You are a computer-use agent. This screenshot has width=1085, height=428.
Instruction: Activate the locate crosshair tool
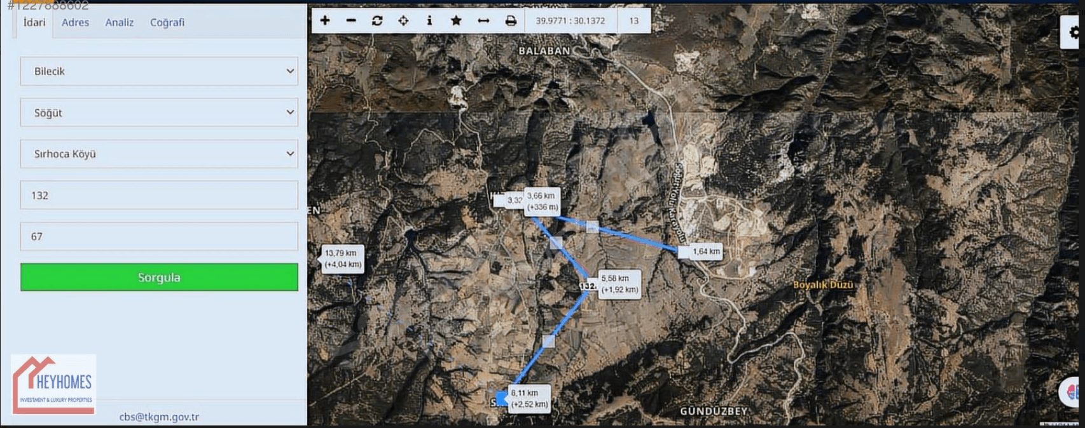point(403,21)
